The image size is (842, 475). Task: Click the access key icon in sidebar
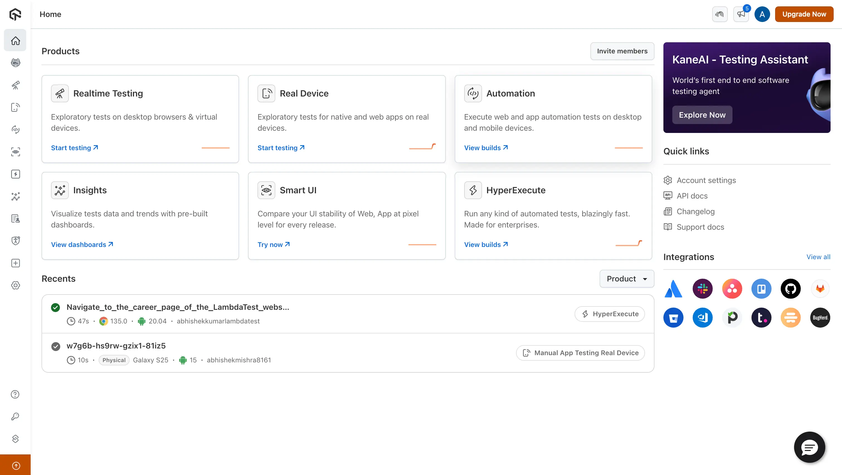(x=15, y=417)
